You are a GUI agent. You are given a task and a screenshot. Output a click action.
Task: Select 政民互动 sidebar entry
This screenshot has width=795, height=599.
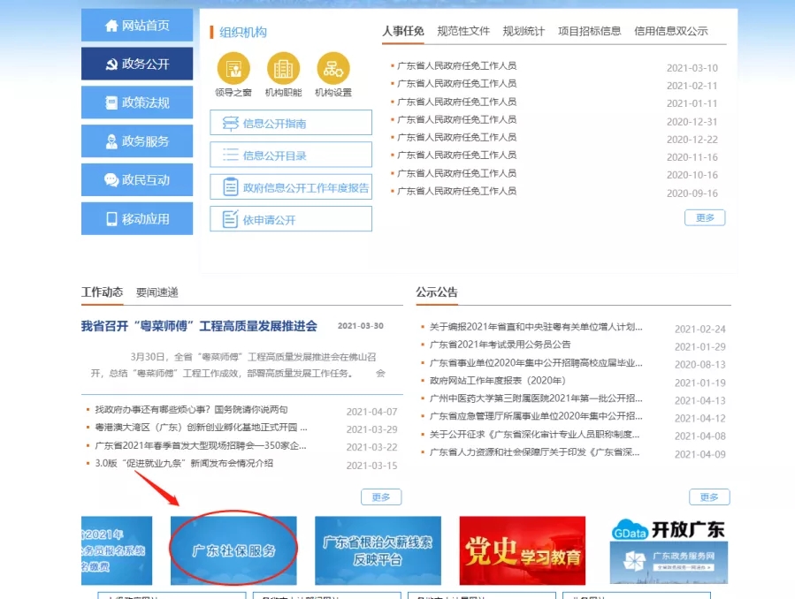pyautogui.click(x=137, y=180)
